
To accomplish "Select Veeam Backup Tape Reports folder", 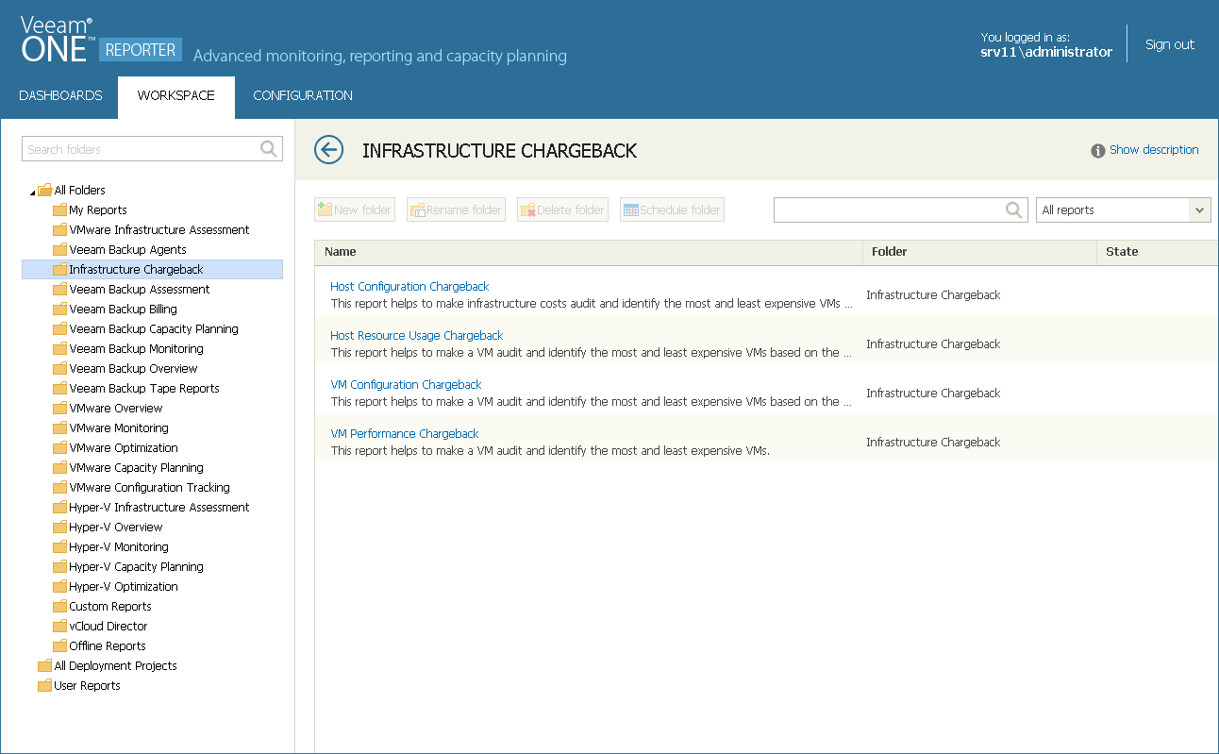I will click(144, 388).
